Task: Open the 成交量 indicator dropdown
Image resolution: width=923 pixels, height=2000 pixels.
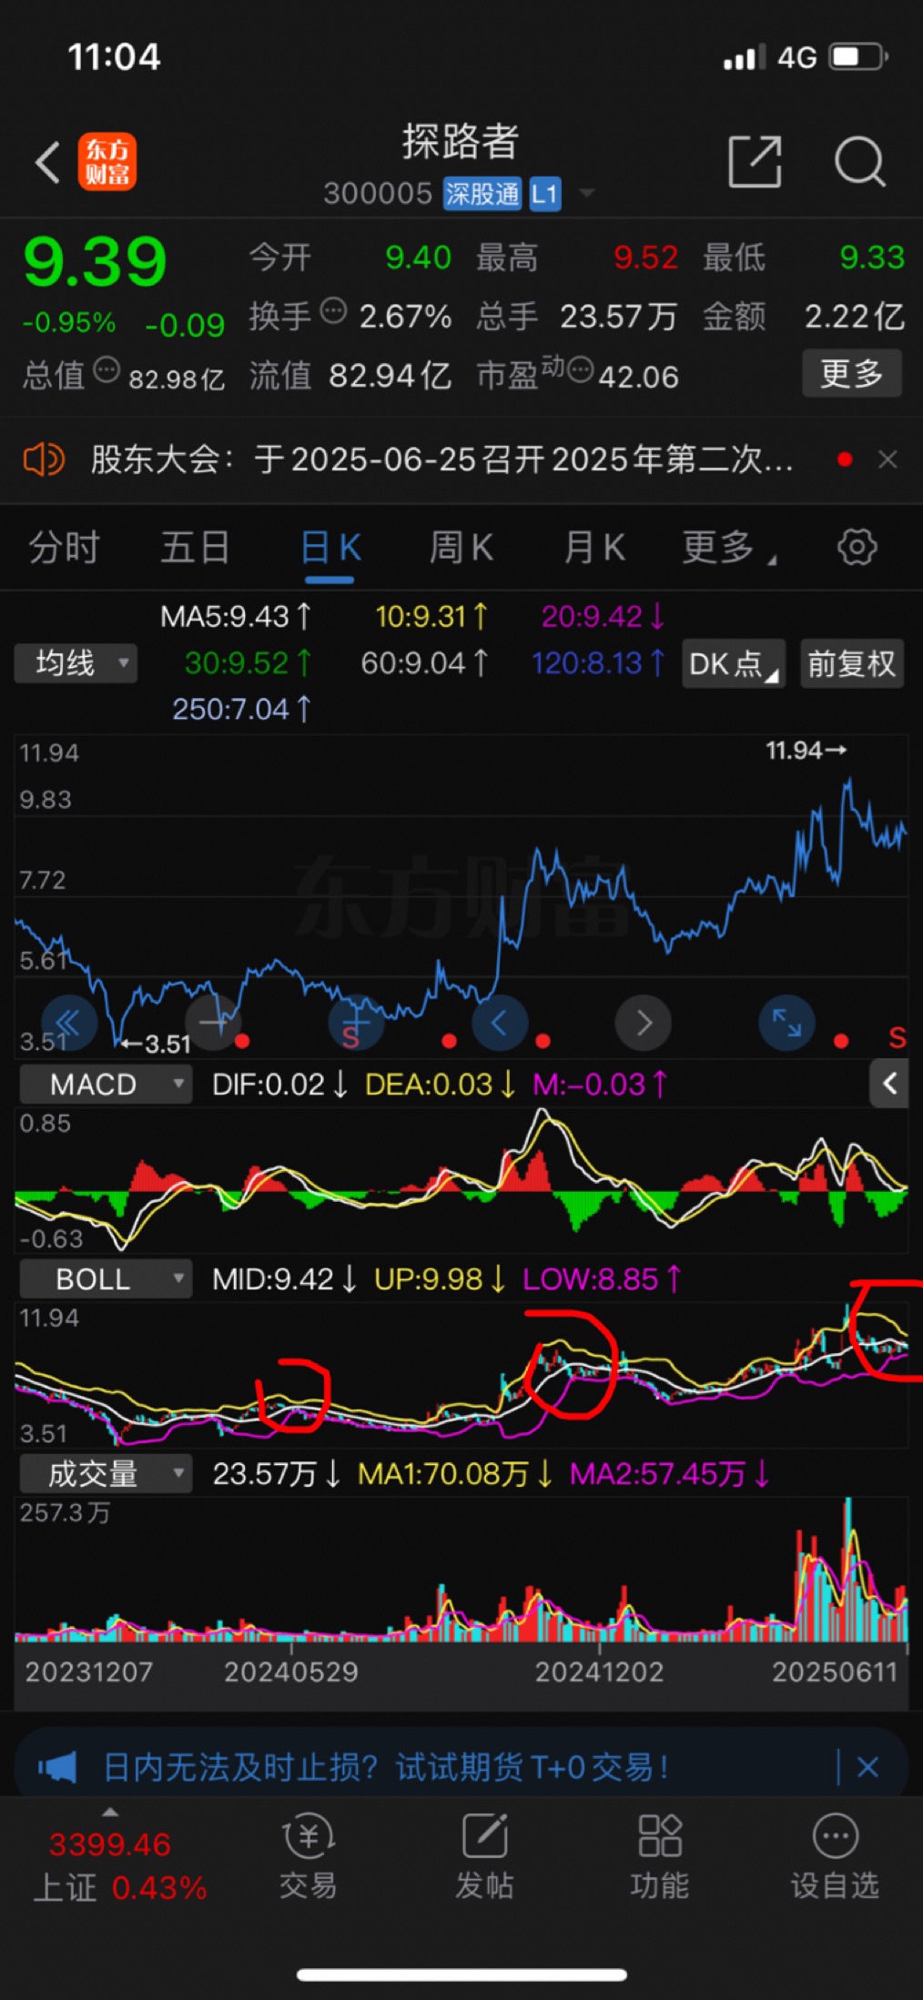Action: coord(106,1473)
